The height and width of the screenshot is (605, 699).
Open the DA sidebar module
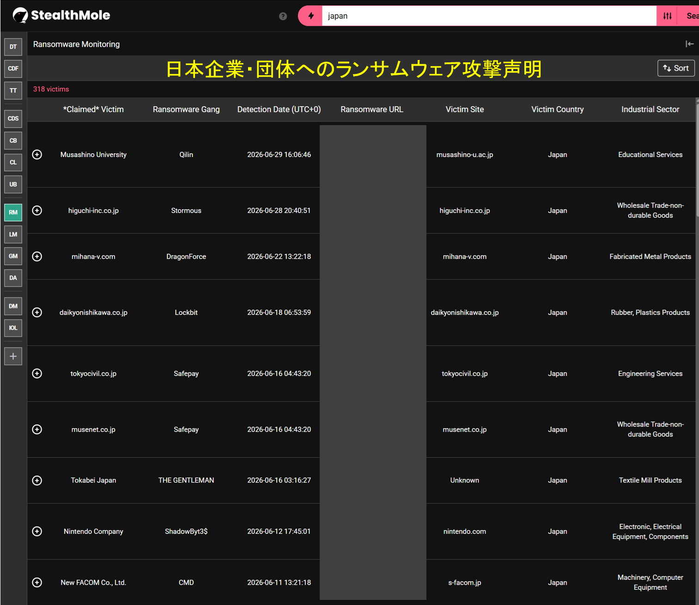pos(13,278)
